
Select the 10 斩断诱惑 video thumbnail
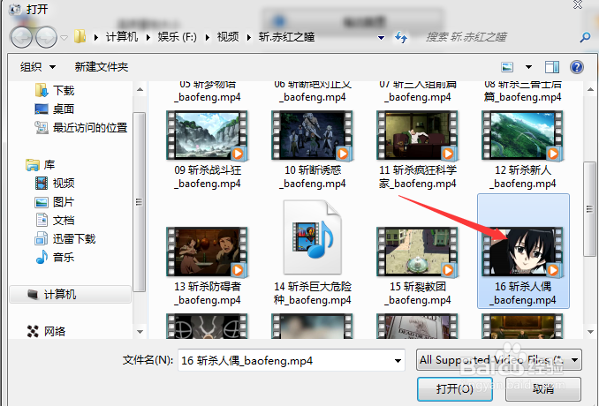(313, 135)
